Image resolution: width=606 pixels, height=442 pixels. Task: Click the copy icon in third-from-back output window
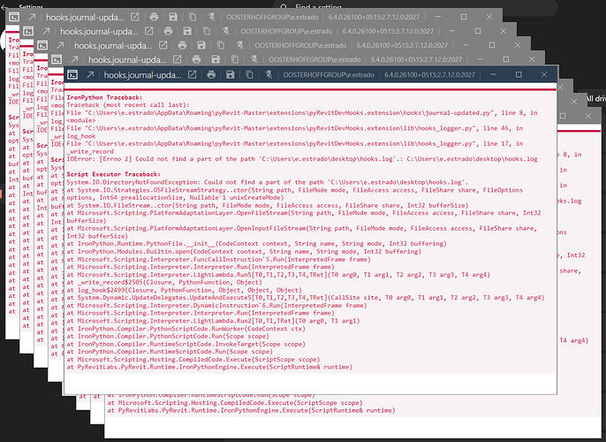click(x=221, y=45)
